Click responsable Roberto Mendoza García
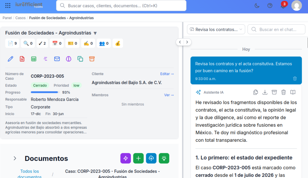This screenshot has height=178, width=308. click(55, 99)
